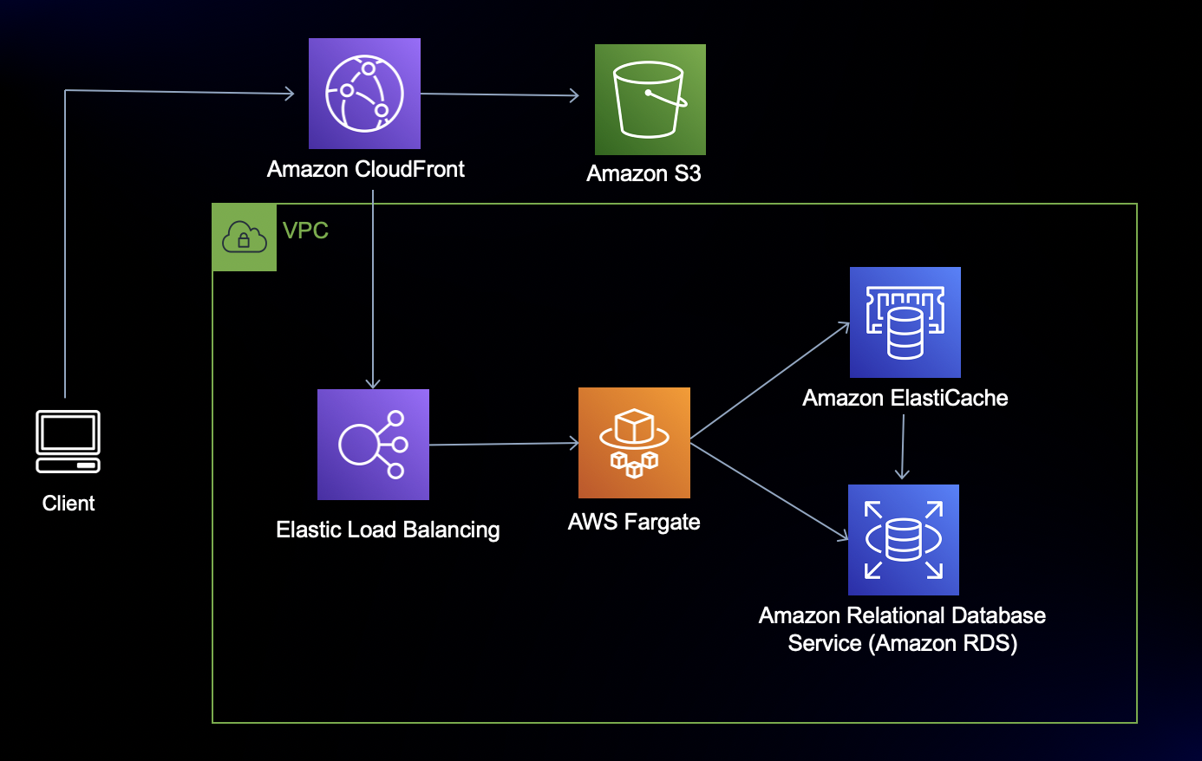Click the "Amazon Relational Database Service (Amazon RDS)" label

pyautogui.click(x=902, y=629)
